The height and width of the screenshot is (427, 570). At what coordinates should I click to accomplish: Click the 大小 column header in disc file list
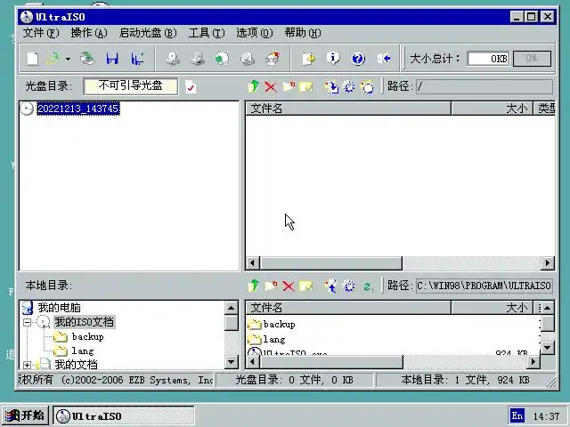492,109
